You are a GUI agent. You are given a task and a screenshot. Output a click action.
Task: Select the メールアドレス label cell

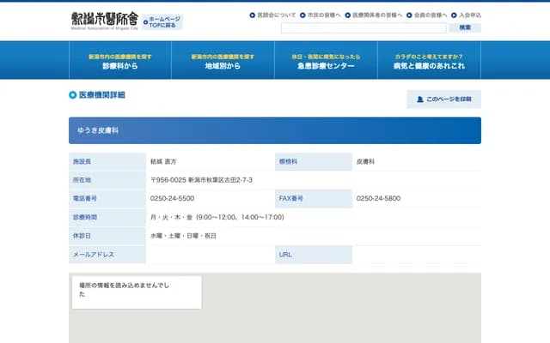pyautogui.click(x=107, y=255)
